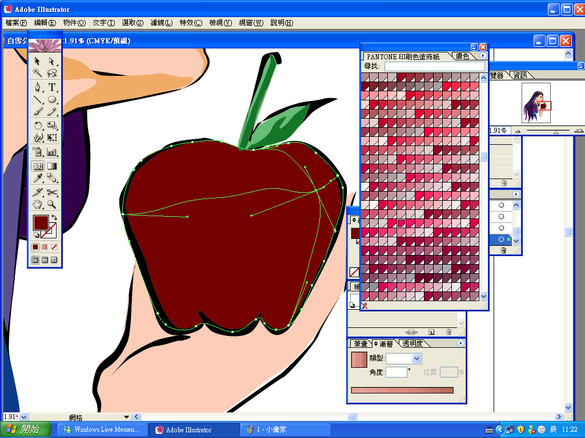Open the PANTONE swatch panel flyout menu
Screen dimensions: 585x438
[483, 56]
